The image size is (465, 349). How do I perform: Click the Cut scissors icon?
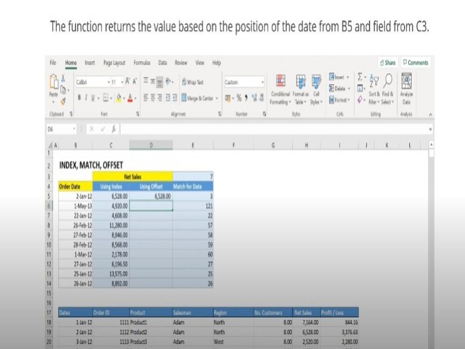(x=63, y=78)
